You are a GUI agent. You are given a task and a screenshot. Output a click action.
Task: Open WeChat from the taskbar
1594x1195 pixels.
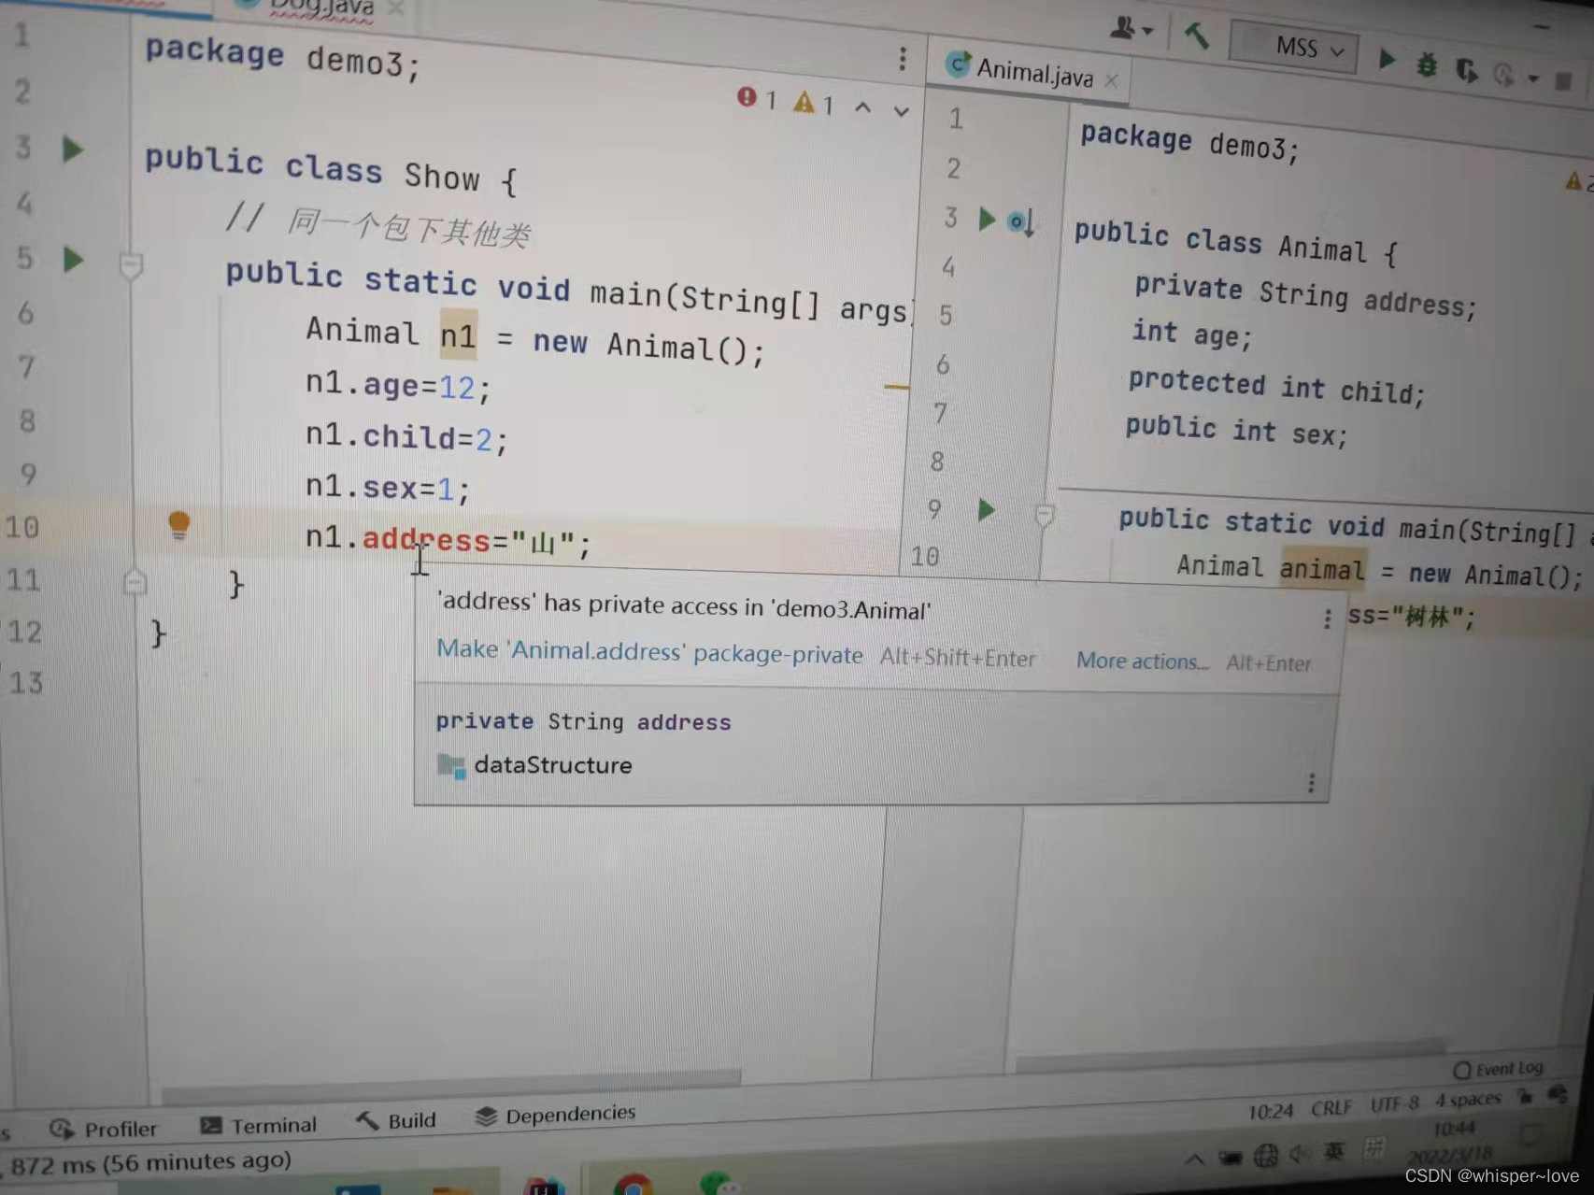click(x=719, y=1183)
